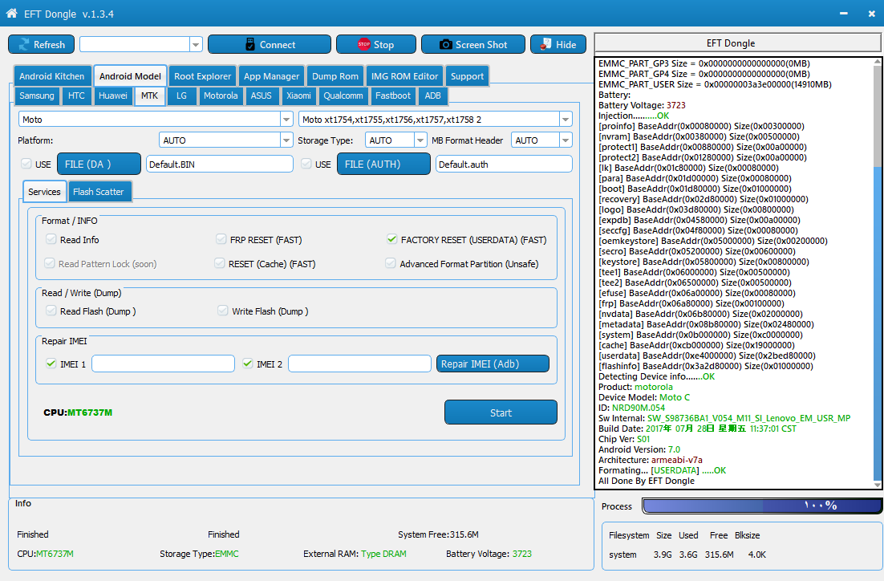Screen dimensions: 884x581
Task: Uncheck the IMEI 1 checkbox
Action: click(51, 364)
